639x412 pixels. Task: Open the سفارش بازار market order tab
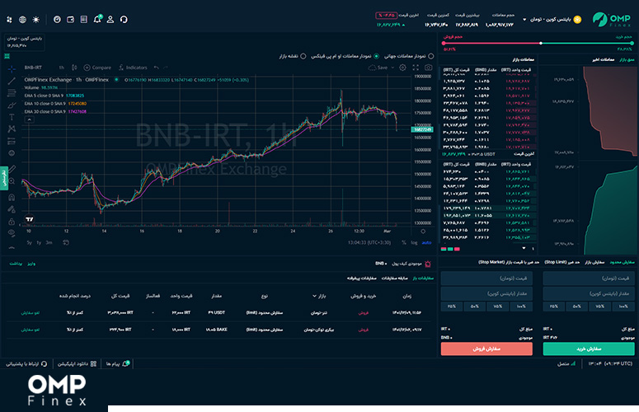(594, 262)
